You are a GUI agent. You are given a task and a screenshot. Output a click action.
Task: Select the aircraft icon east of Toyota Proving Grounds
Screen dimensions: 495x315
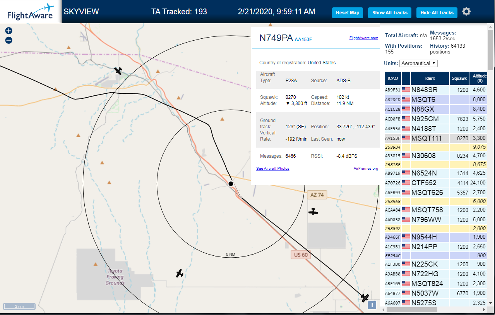180,273
